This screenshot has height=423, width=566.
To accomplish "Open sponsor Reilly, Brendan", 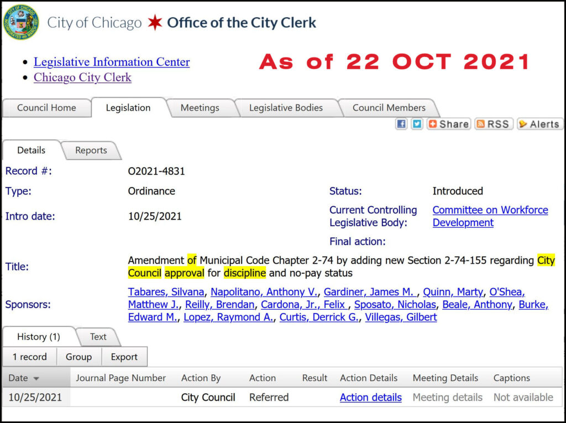I will click(x=220, y=305).
